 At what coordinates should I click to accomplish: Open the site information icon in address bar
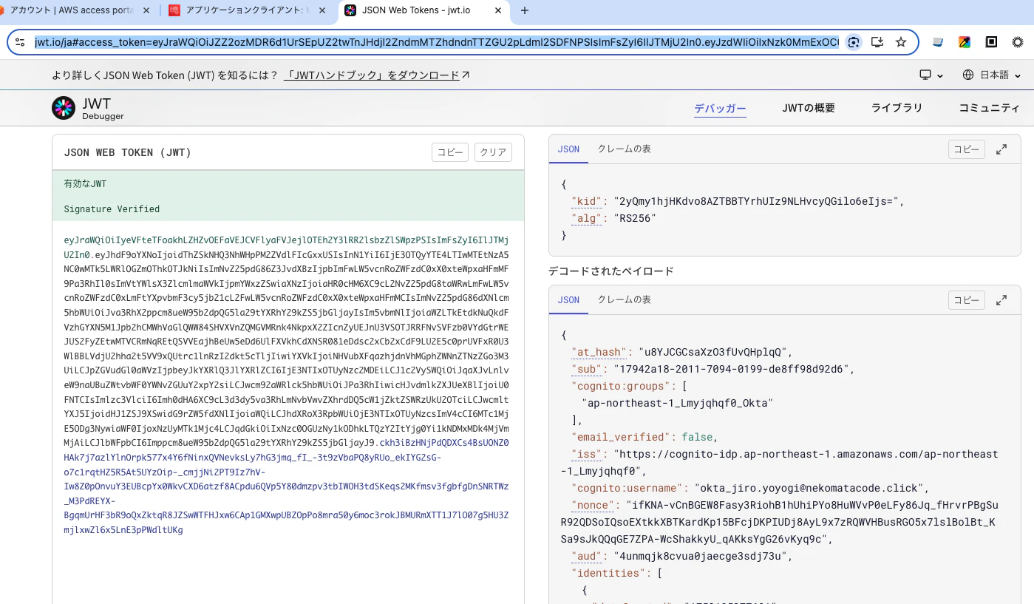click(20, 42)
